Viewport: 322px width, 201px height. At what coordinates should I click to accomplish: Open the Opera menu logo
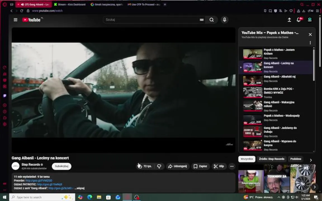pos(4,4)
